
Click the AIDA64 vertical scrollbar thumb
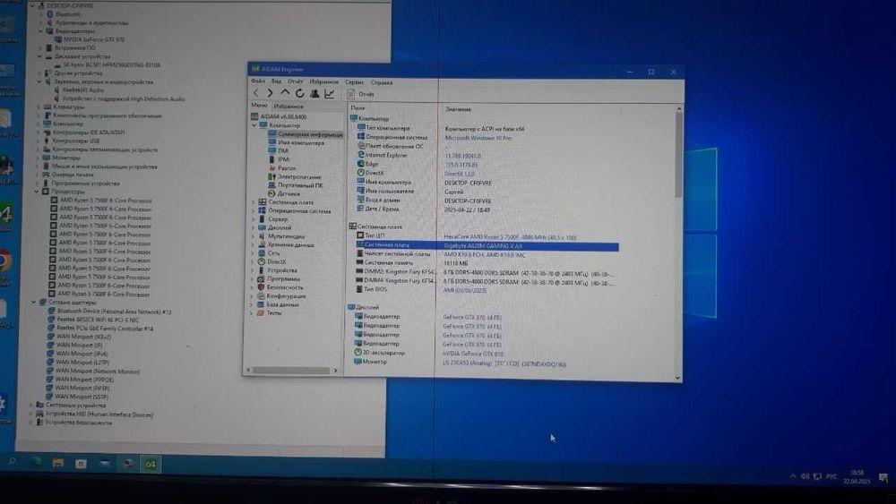click(679, 154)
